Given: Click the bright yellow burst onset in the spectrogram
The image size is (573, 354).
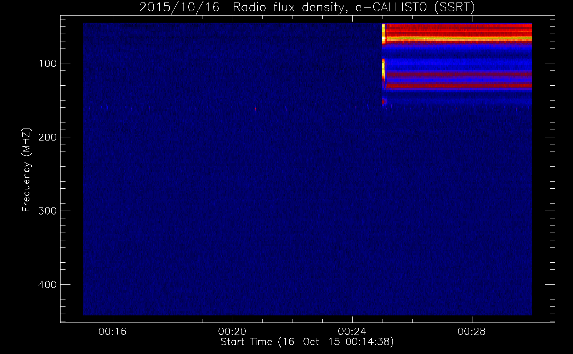Looking at the screenshot, I should coord(384,34).
